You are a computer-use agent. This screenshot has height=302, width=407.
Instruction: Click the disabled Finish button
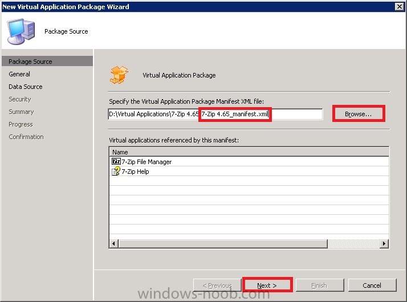(x=320, y=285)
